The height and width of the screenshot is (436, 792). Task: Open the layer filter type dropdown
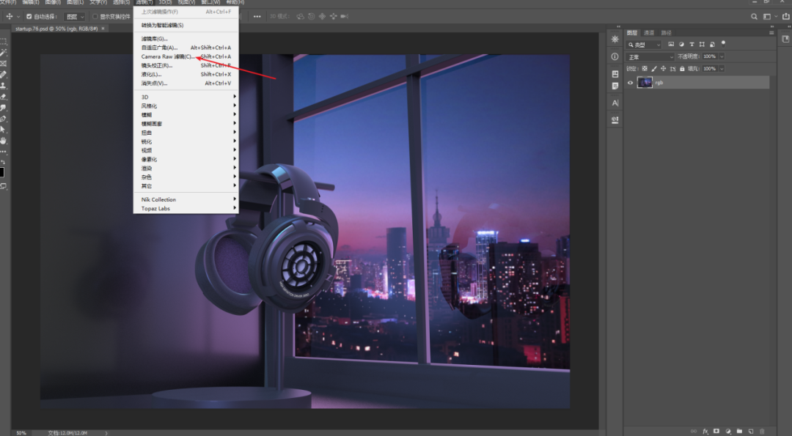(644, 45)
